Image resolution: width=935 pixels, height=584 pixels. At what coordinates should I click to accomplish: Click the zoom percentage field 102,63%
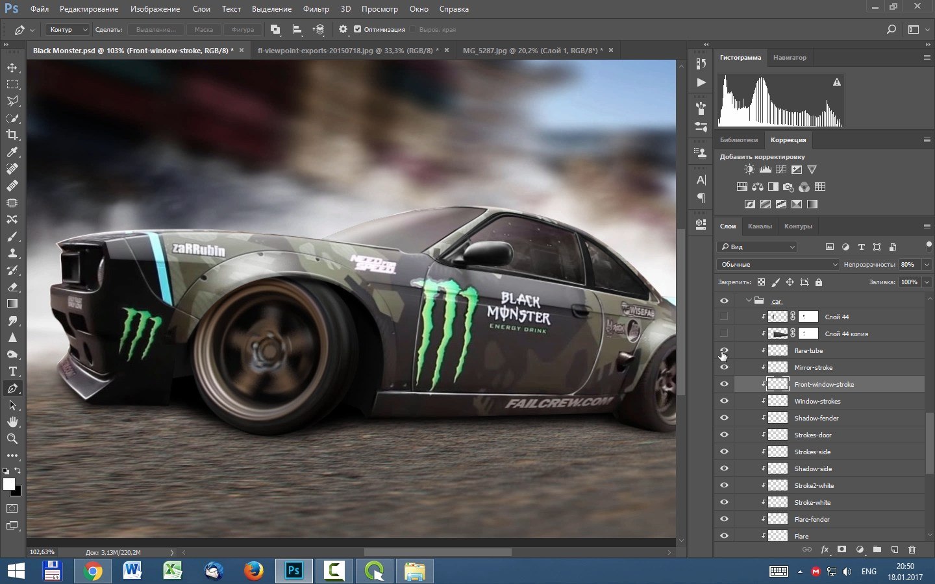coord(42,552)
